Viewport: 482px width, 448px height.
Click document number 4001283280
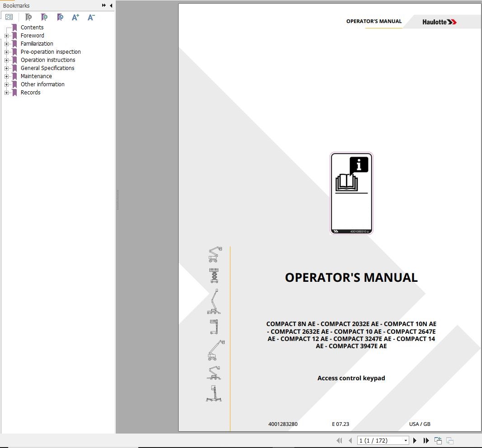(283, 424)
